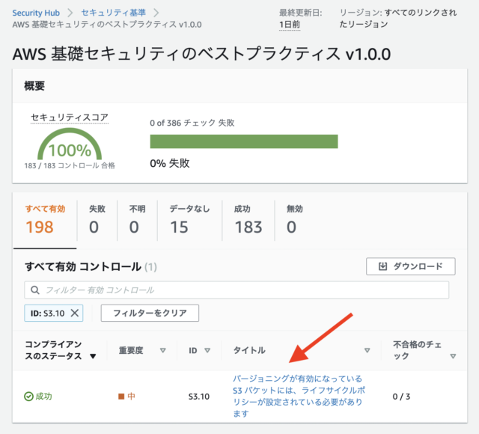Switch to the 成功 183 tab
Image resolution: width=479 pixels, height=434 pixels.
248,220
